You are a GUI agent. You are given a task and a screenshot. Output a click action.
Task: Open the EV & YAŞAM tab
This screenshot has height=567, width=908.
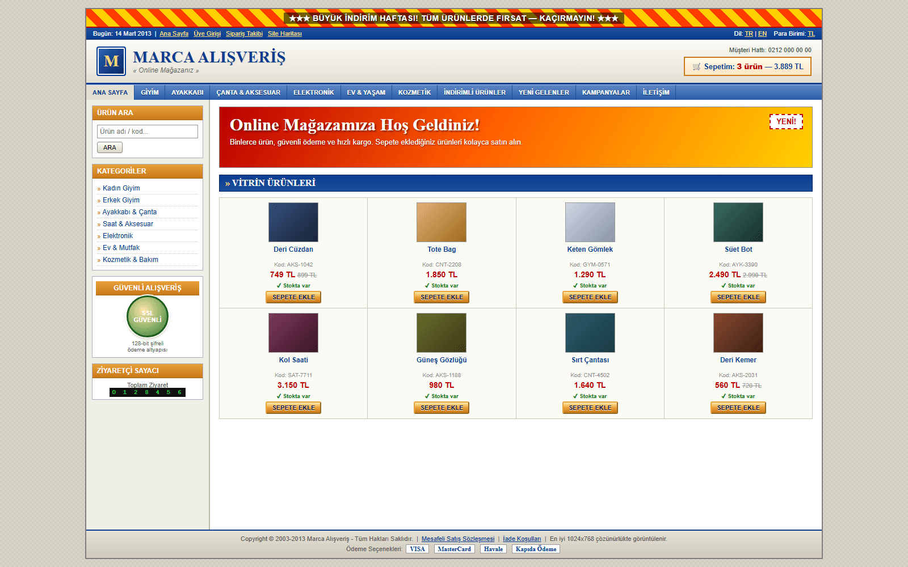366,92
